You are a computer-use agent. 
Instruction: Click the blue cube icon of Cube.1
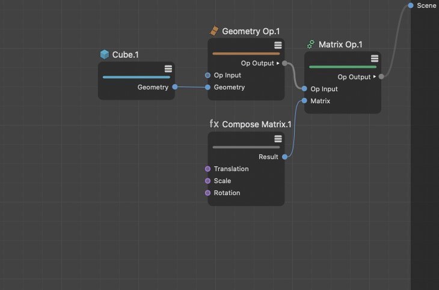tap(105, 55)
